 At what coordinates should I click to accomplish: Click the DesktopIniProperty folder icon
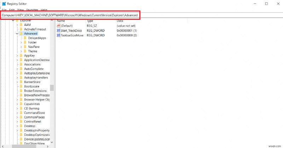tap(21, 130)
